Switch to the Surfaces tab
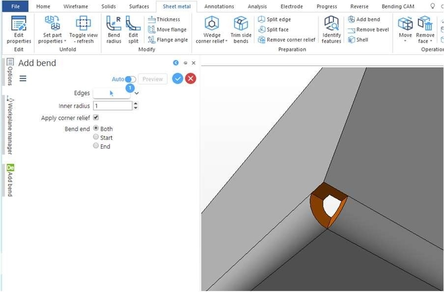 tap(139, 7)
